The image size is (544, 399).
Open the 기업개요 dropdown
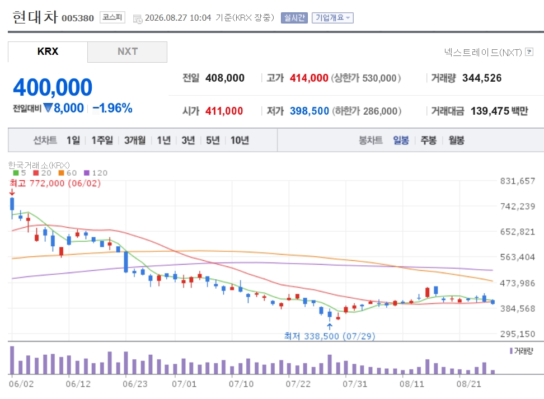tap(332, 18)
